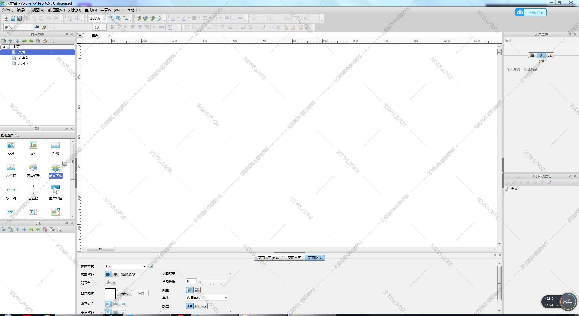
Task: Select the center option under 水平对齐
Action: point(116,304)
